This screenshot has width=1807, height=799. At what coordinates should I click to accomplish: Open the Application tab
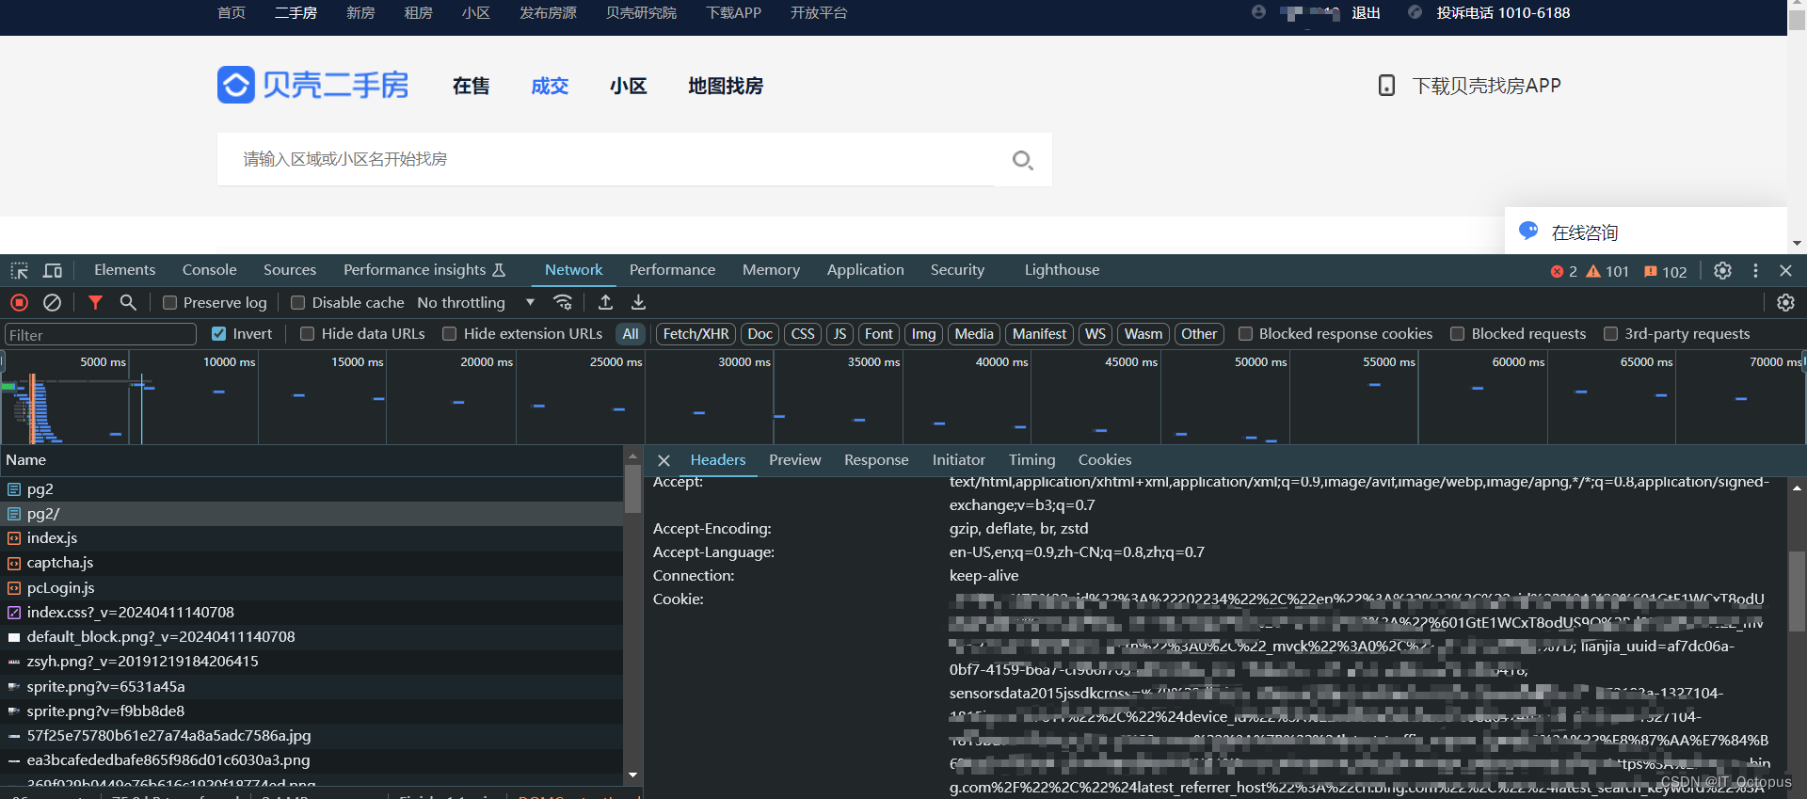point(865,270)
